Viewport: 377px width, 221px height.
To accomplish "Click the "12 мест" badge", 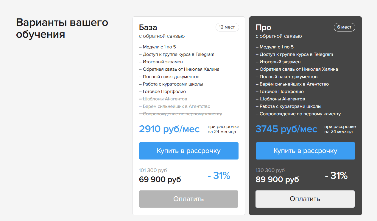I will pos(227,27).
